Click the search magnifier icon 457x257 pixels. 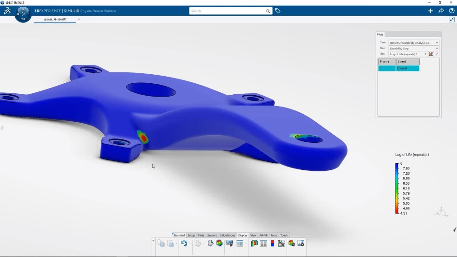point(268,11)
